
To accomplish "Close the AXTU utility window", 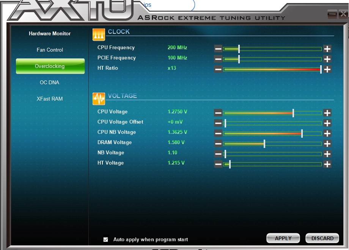I will click(343, 14).
